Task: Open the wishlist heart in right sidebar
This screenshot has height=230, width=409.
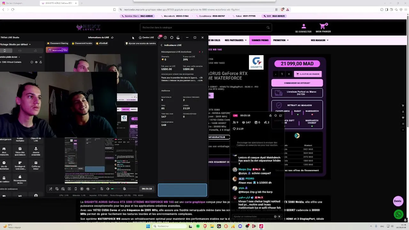Action: pyautogui.click(x=403, y=118)
